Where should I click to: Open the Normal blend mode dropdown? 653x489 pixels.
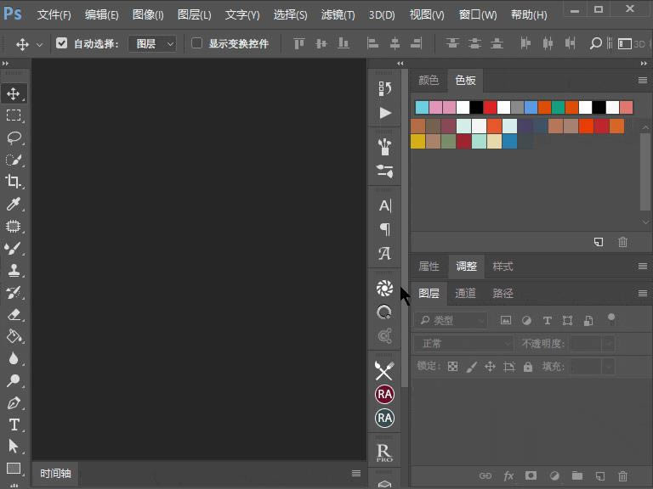(x=463, y=344)
